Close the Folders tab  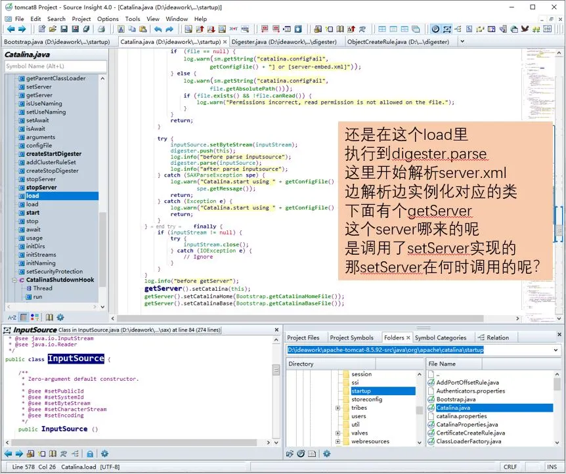click(x=408, y=337)
